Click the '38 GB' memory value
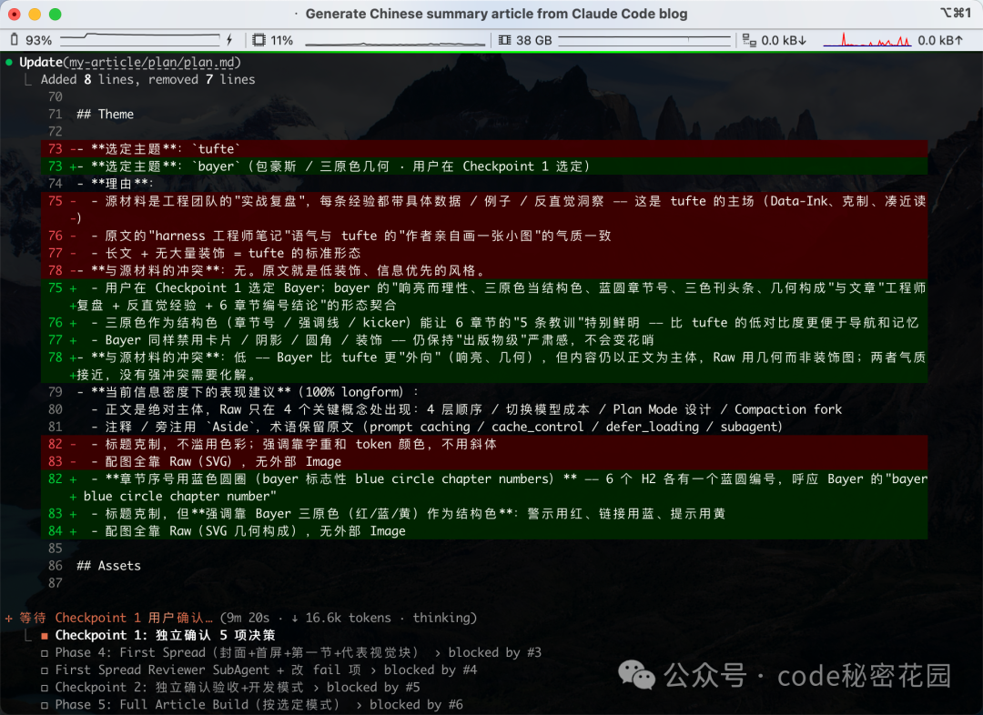The image size is (983, 715). 533,40
